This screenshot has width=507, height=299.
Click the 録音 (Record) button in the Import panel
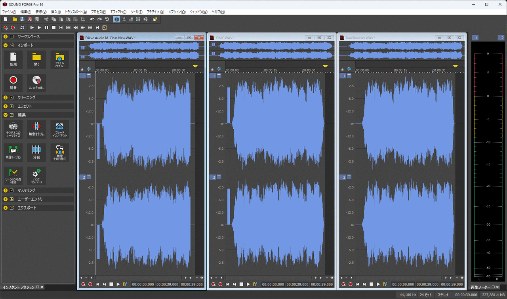[13, 83]
